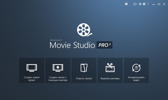This screenshot has width=168, height=100.
Task: Close the Movie Studio window
Action: (x=164, y=4)
